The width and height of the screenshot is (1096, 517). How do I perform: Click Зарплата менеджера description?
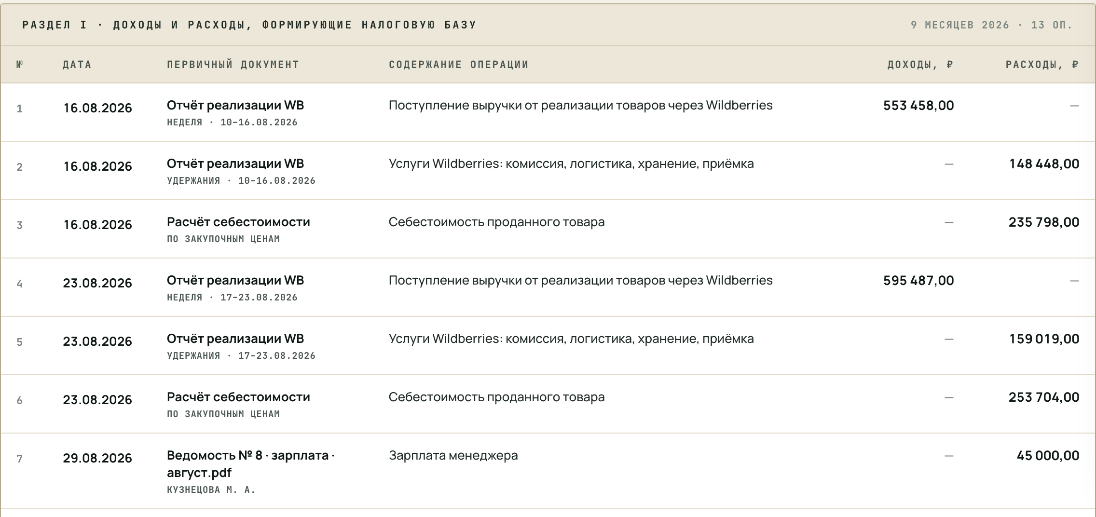coord(453,456)
